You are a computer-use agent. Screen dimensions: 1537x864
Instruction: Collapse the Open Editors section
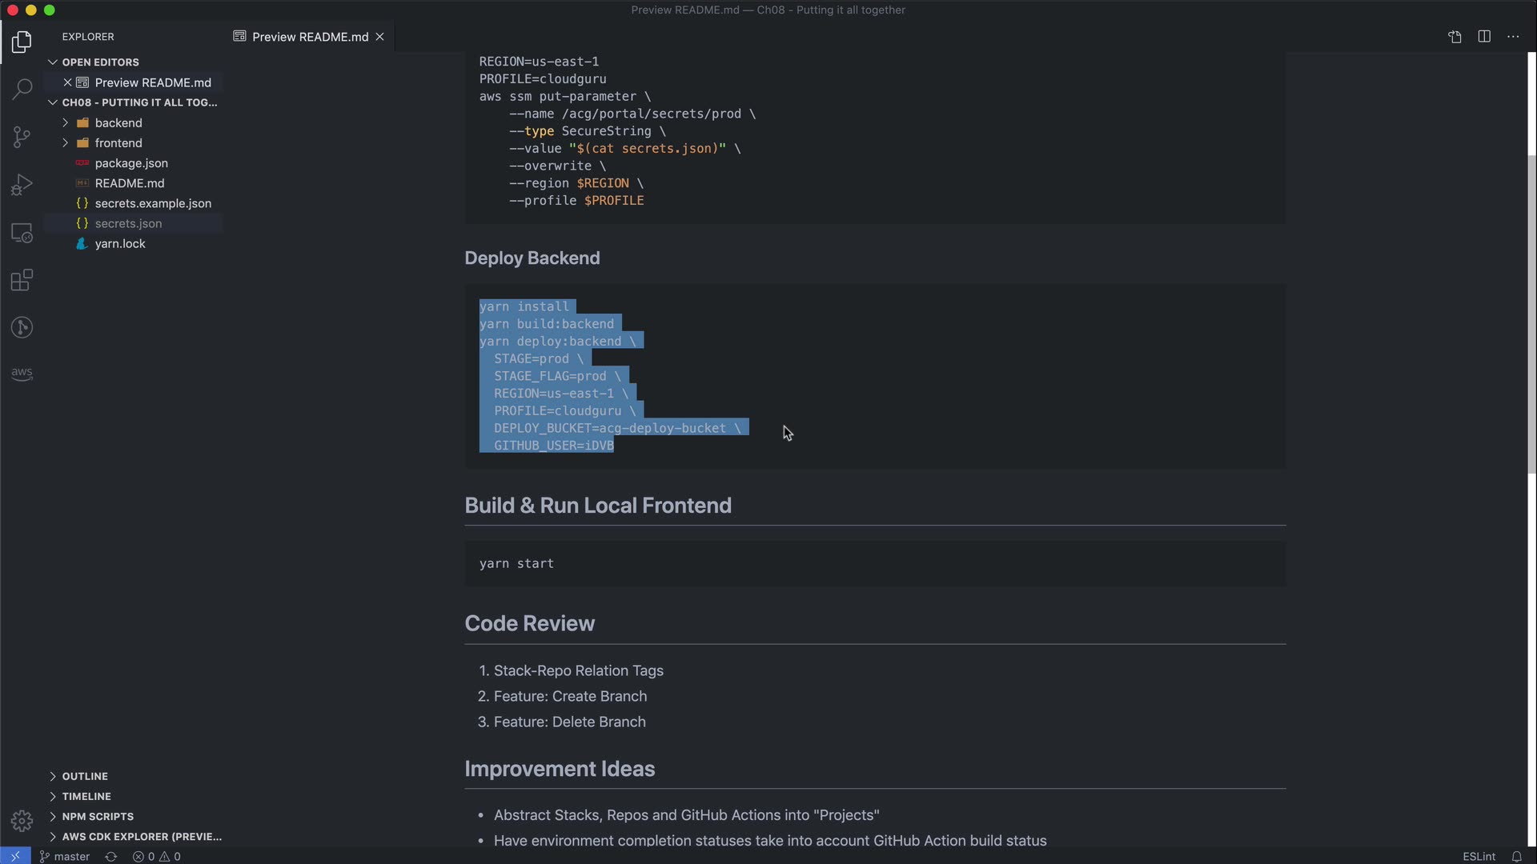pyautogui.click(x=100, y=62)
